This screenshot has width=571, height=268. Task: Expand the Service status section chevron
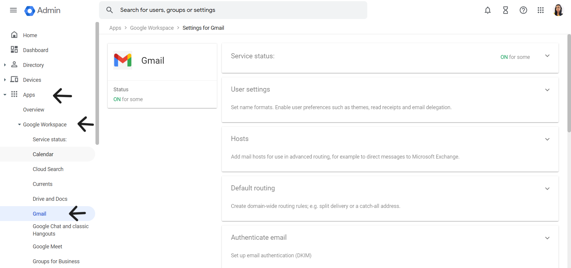tap(547, 56)
